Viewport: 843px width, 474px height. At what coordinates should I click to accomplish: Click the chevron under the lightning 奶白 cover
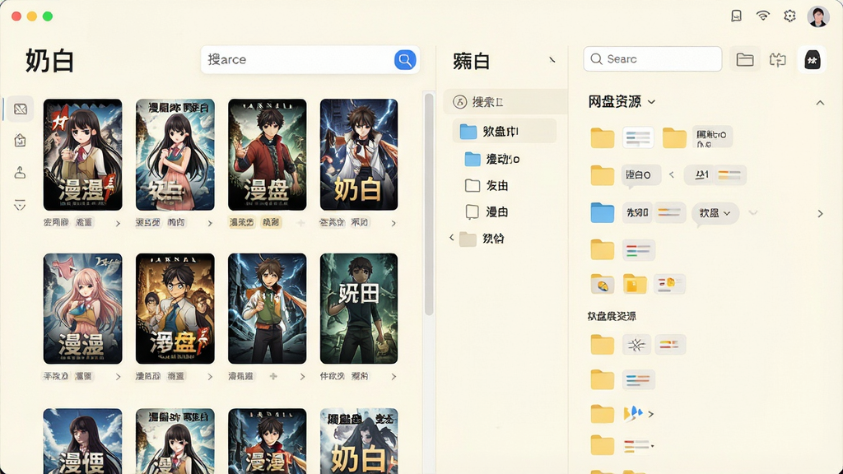(394, 223)
